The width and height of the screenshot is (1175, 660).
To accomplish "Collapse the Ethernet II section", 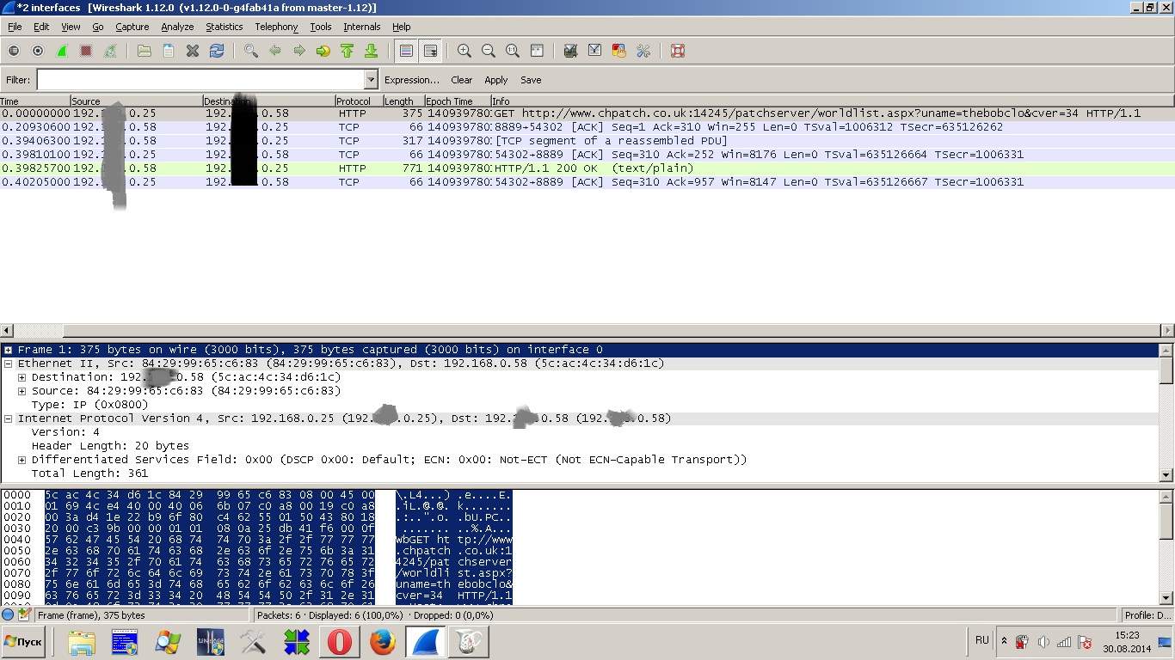I will 8,364.
